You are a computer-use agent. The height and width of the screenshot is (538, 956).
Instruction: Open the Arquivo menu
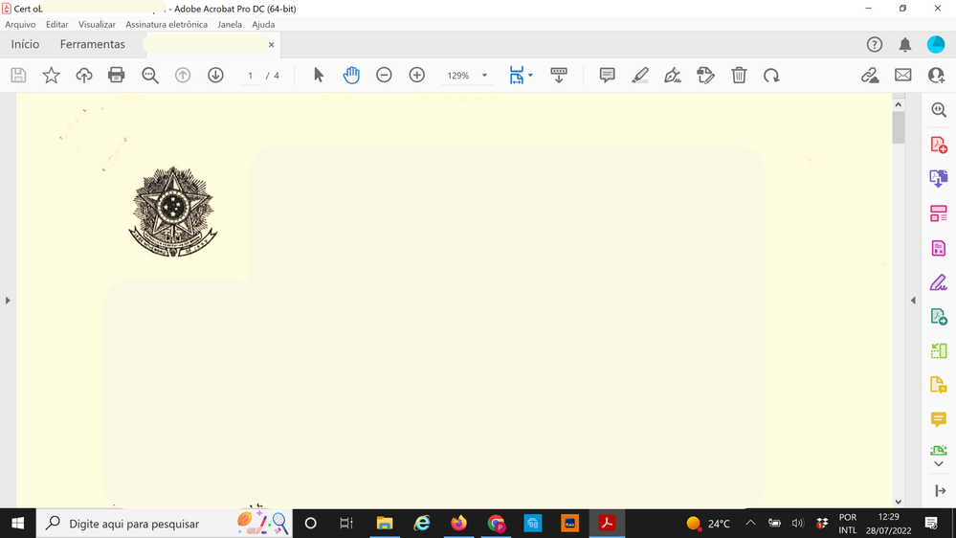click(x=20, y=24)
